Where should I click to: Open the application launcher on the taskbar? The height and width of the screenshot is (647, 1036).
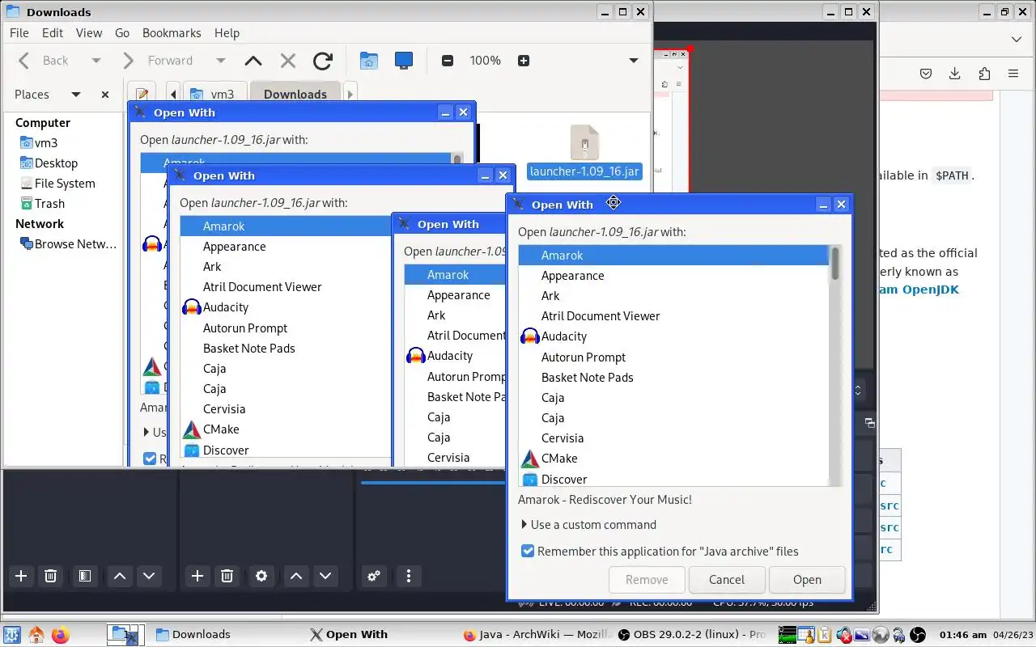[11, 635]
